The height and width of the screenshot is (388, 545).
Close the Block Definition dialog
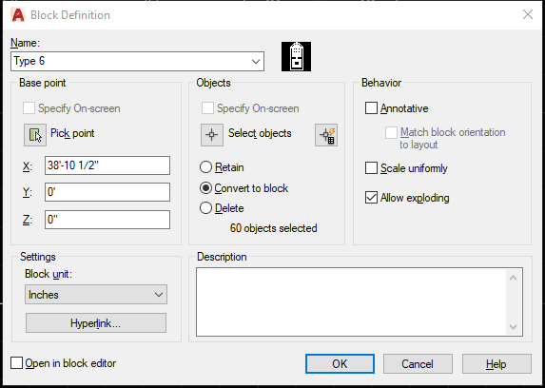[x=528, y=14]
